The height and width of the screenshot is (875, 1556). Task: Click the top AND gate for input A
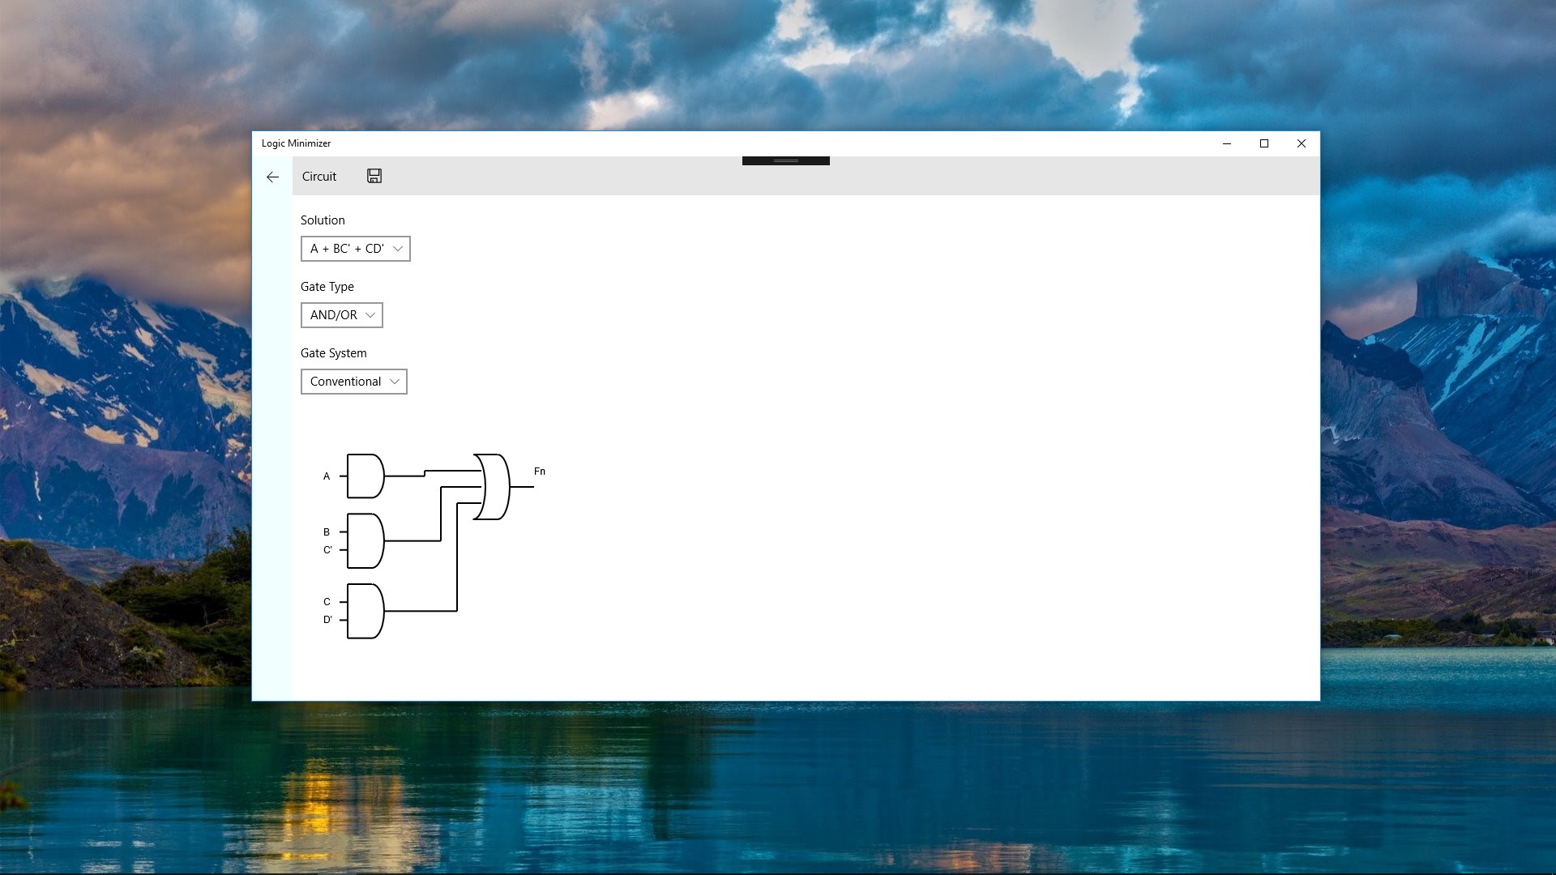pyautogui.click(x=365, y=476)
